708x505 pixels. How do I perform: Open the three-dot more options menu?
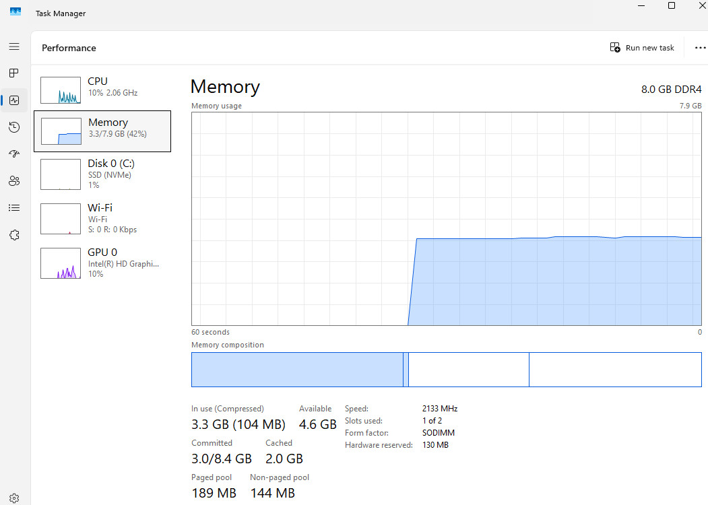pyautogui.click(x=700, y=48)
